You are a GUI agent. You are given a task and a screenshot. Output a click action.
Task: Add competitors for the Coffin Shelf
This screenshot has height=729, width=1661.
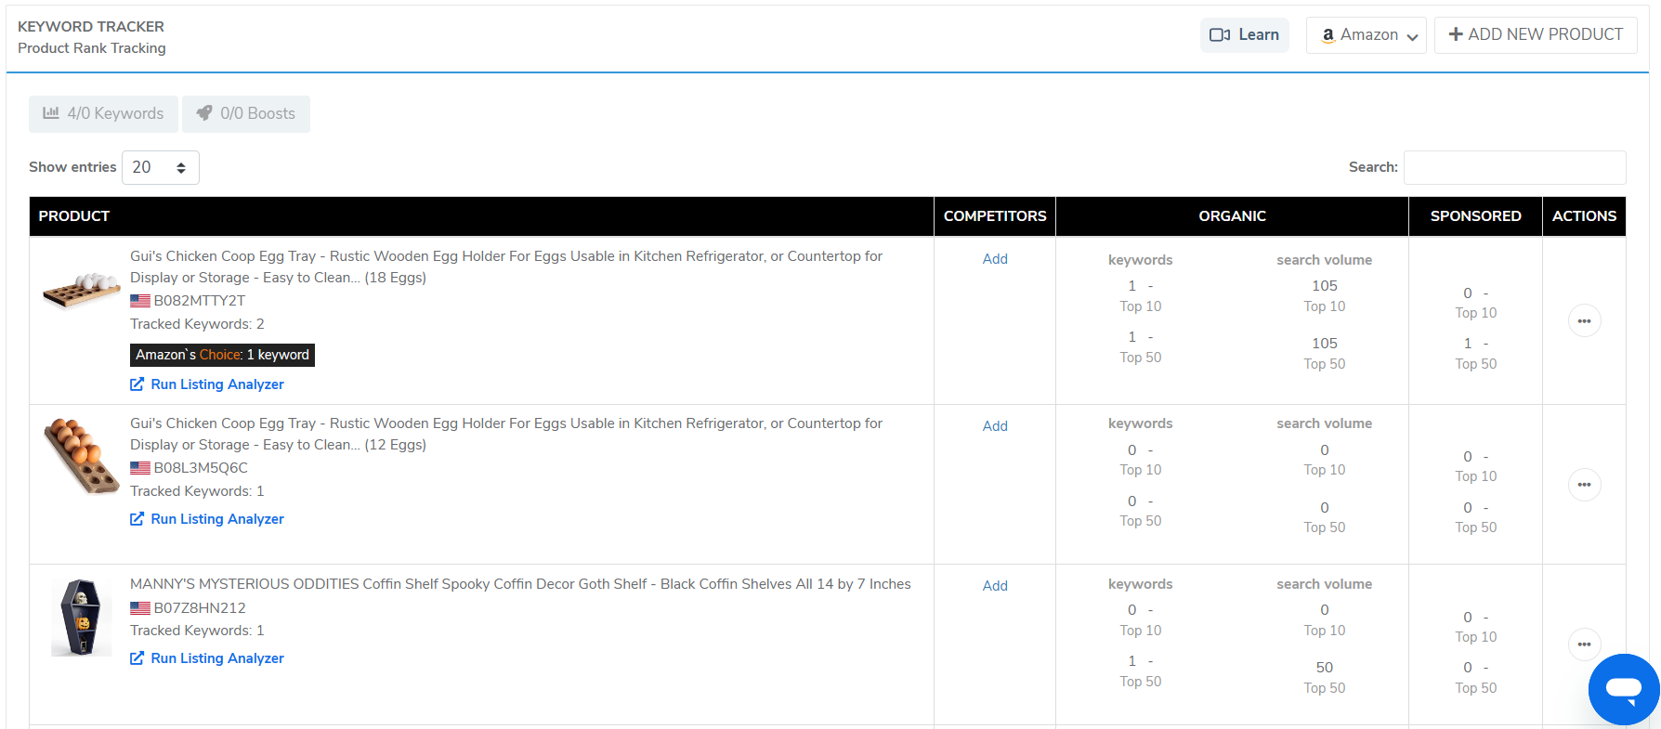tap(995, 586)
